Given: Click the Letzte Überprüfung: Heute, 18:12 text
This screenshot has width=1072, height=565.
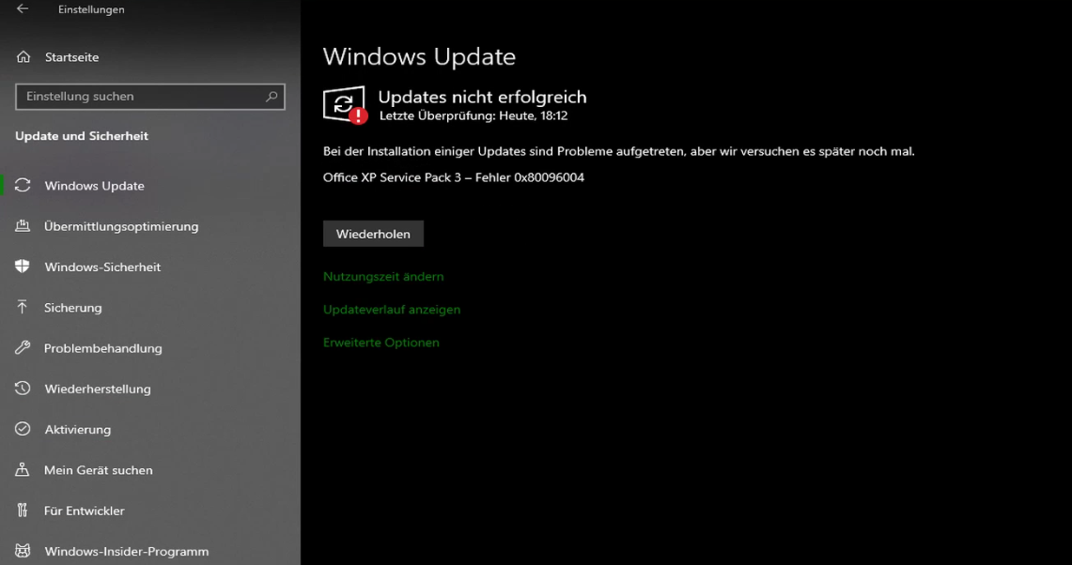Looking at the screenshot, I should pyautogui.click(x=474, y=116).
